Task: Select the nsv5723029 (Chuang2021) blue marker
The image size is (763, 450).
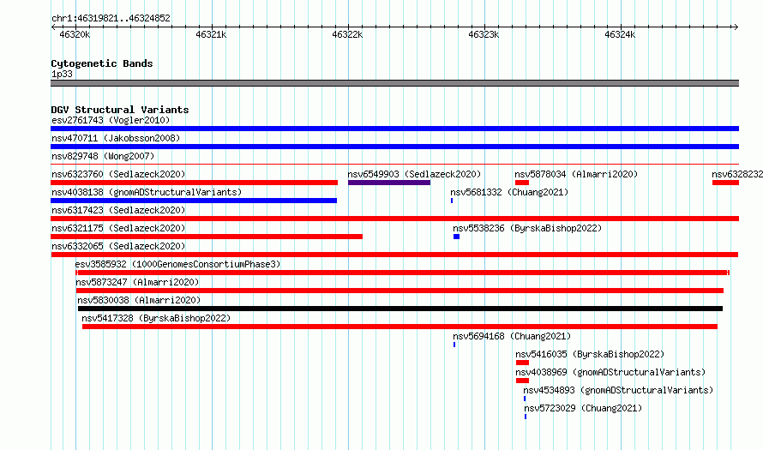Action: click(x=526, y=417)
